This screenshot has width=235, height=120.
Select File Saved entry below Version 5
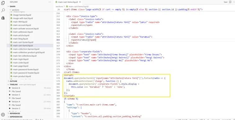pyautogui.click(x=16, y=98)
